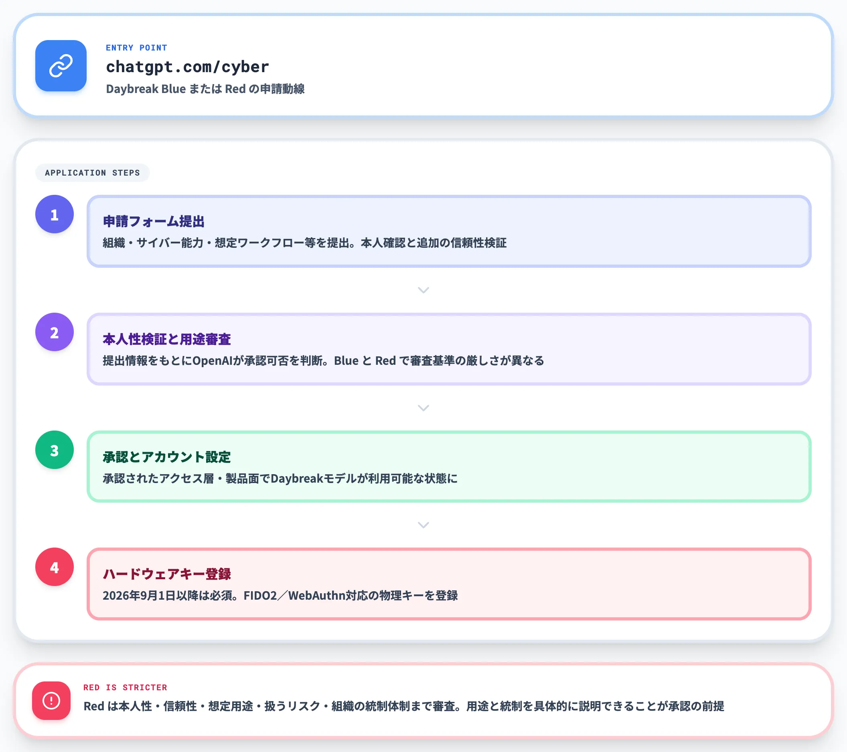Click the 本人性検証と用途審査 heading
The image size is (847, 752).
[166, 339]
